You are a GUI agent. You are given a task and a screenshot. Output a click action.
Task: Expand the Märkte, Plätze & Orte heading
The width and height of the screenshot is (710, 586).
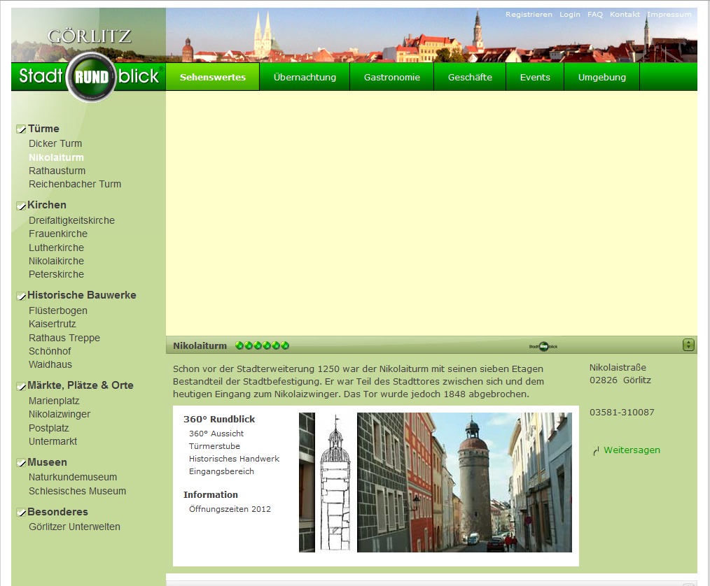(x=81, y=385)
